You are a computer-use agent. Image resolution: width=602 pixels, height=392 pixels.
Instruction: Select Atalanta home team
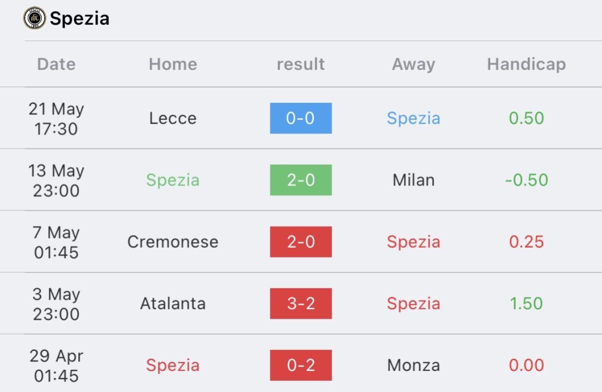[x=173, y=303]
